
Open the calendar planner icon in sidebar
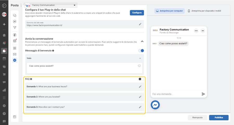(x=4, y=59)
